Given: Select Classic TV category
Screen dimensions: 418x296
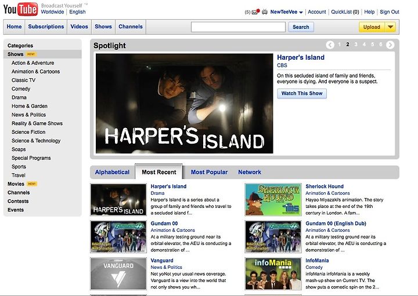Looking at the screenshot, I should pyautogui.click(x=23, y=81).
